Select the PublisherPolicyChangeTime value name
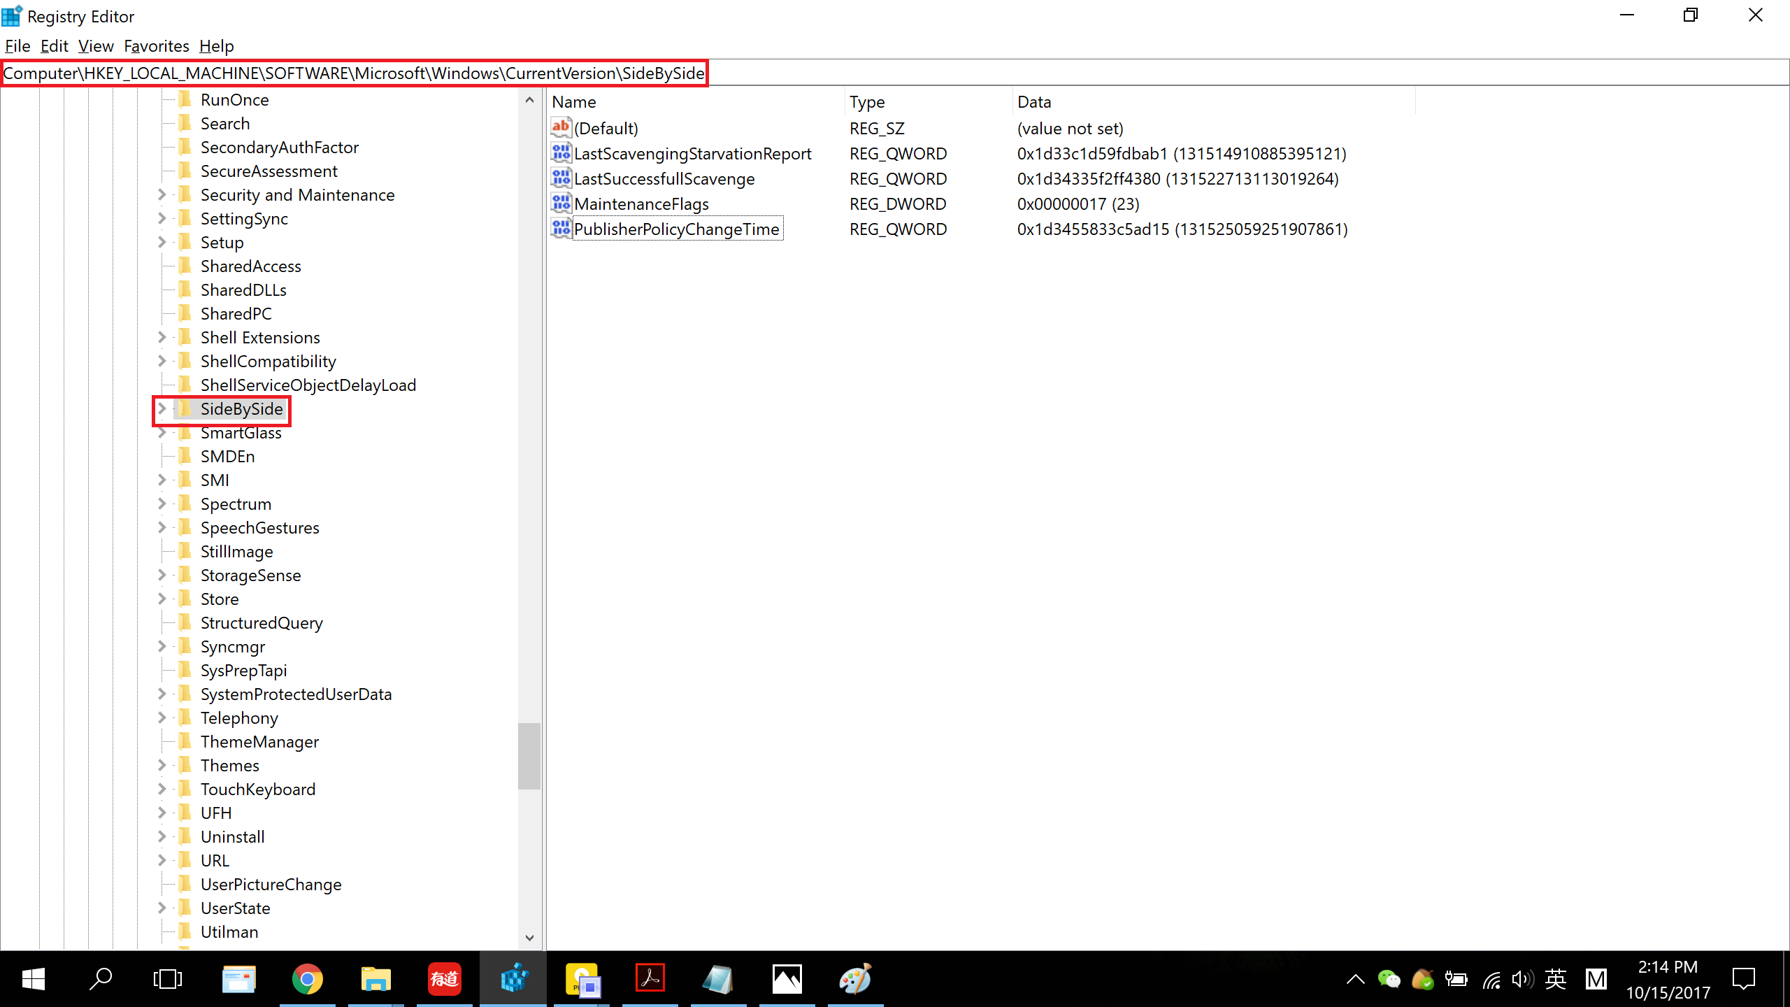Image resolution: width=1790 pixels, height=1007 pixels. click(x=676, y=229)
